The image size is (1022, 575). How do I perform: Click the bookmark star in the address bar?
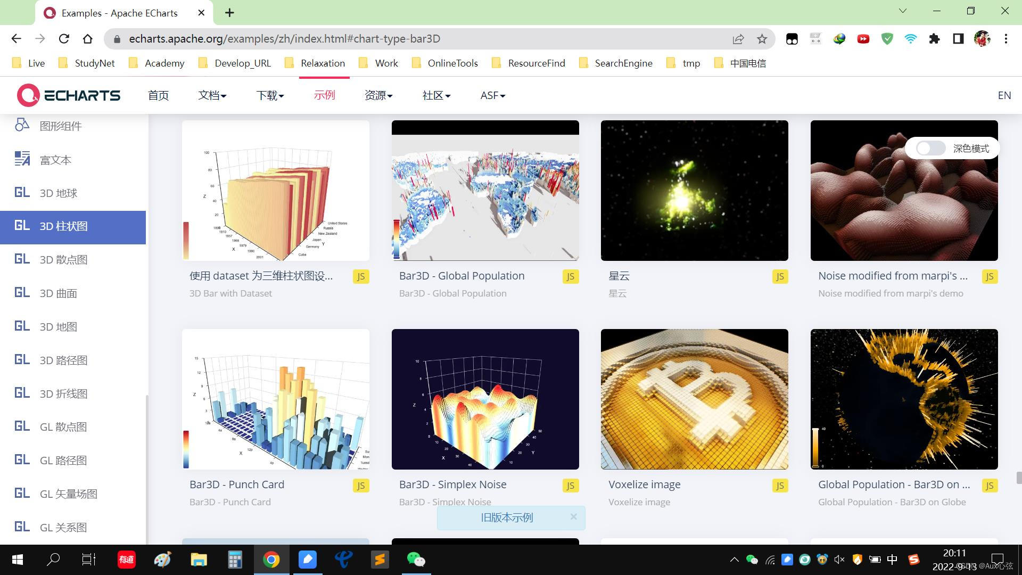pos(762,38)
